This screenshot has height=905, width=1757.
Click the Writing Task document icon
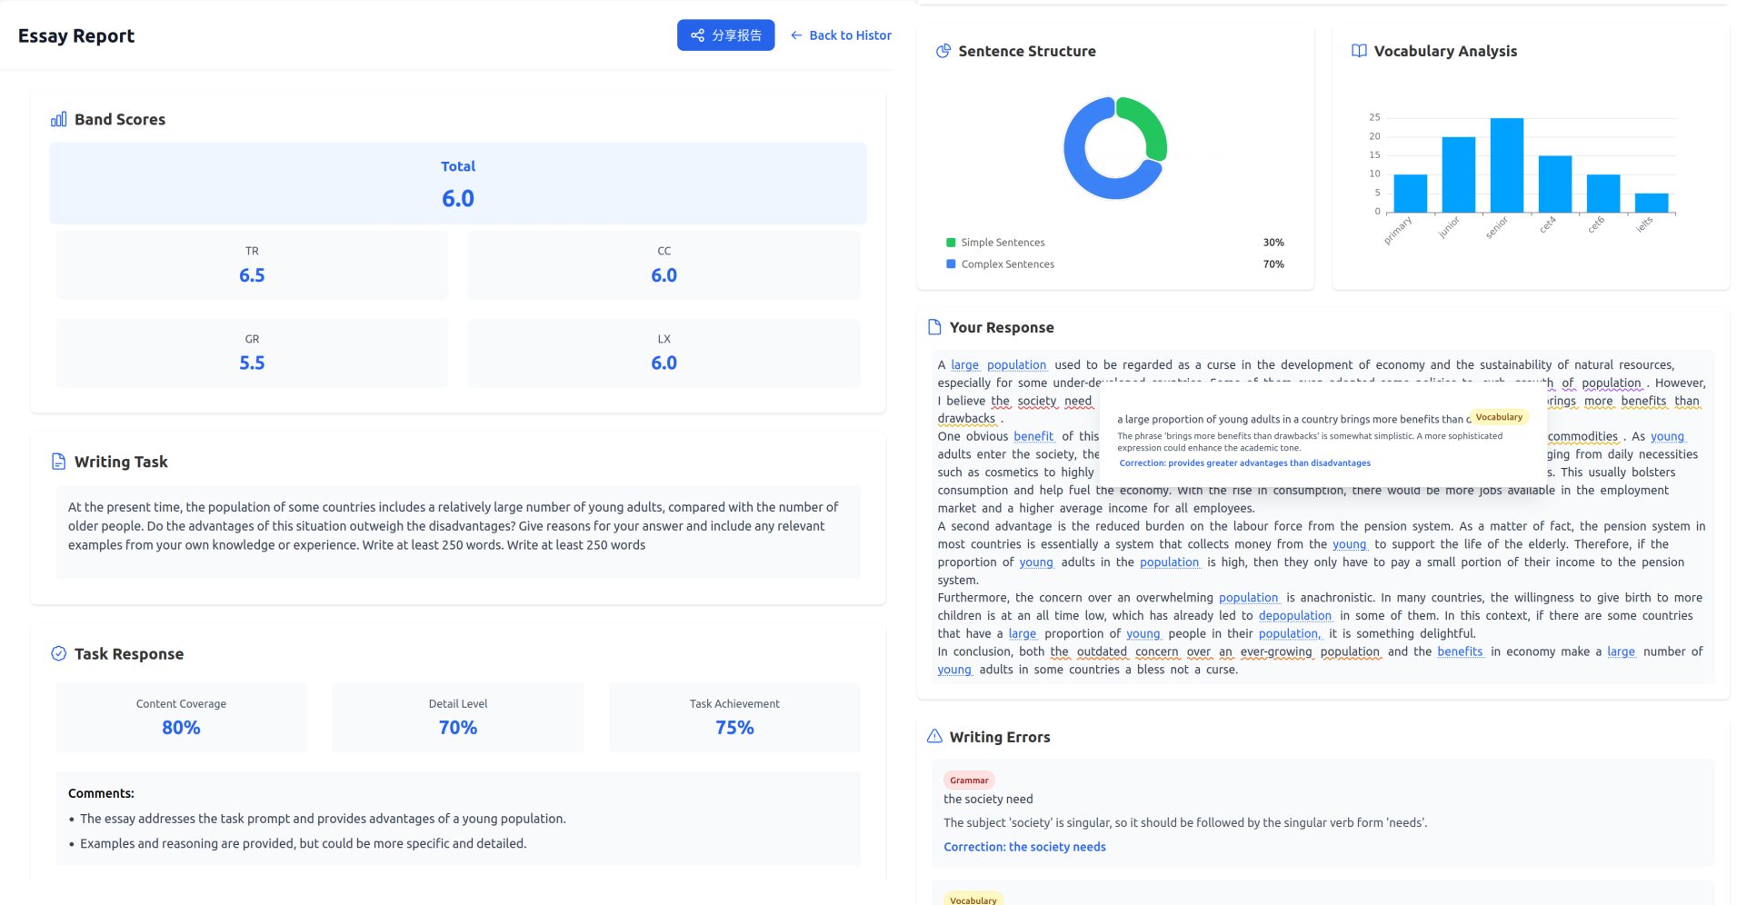59,462
